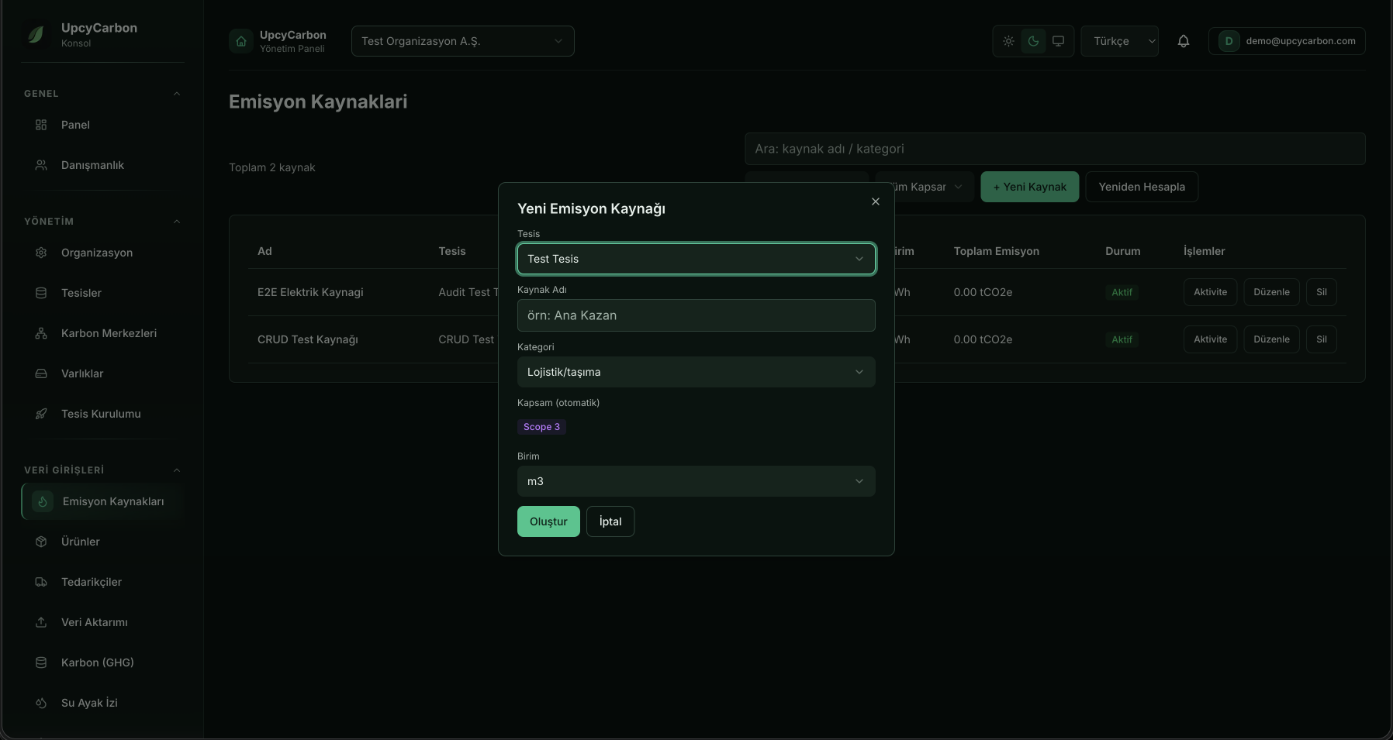
Task: Collapse the GENEL sidebar section
Action: point(177,94)
